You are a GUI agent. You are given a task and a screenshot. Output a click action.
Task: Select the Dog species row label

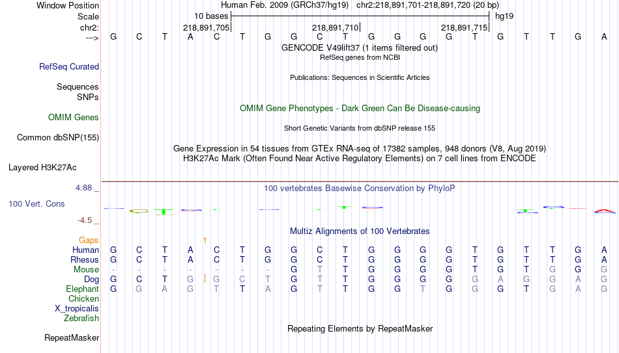pyautogui.click(x=92, y=280)
